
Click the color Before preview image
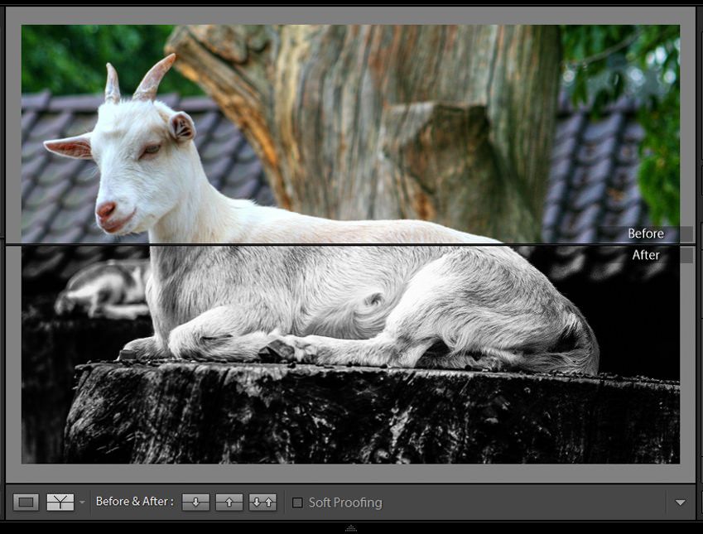(350, 134)
